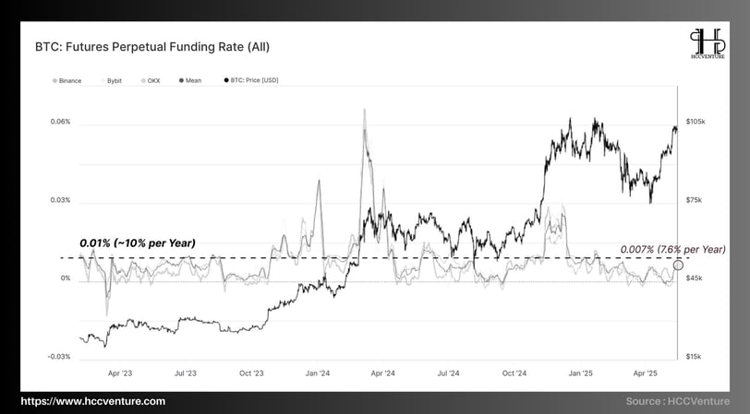750x414 pixels.
Task: Click the circled latest funding rate marker
Action: coord(678,265)
